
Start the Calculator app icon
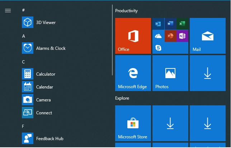pos(28,74)
